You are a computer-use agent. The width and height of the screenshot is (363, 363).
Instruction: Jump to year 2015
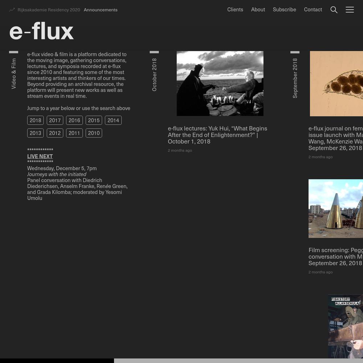click(94, 121)
